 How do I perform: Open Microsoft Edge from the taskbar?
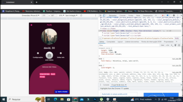tap(55, 99)
